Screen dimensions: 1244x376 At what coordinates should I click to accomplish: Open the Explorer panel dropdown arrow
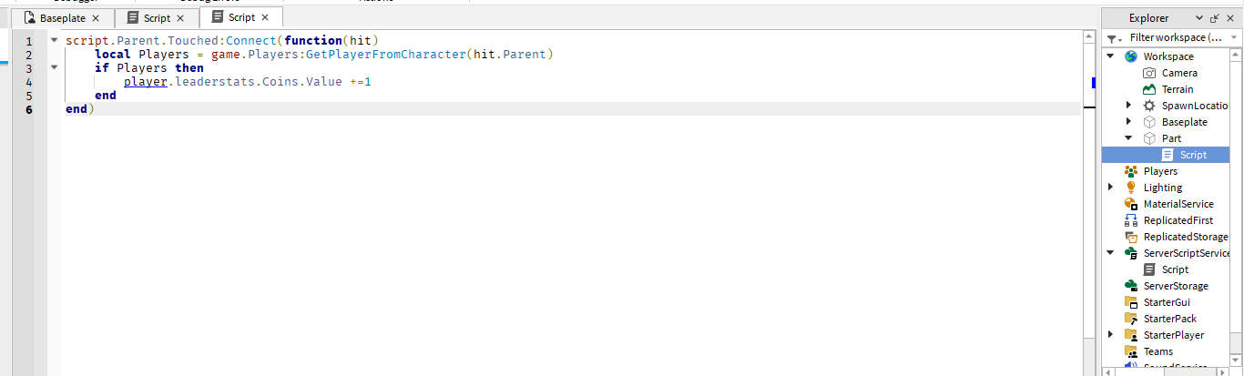point(1202,18)
